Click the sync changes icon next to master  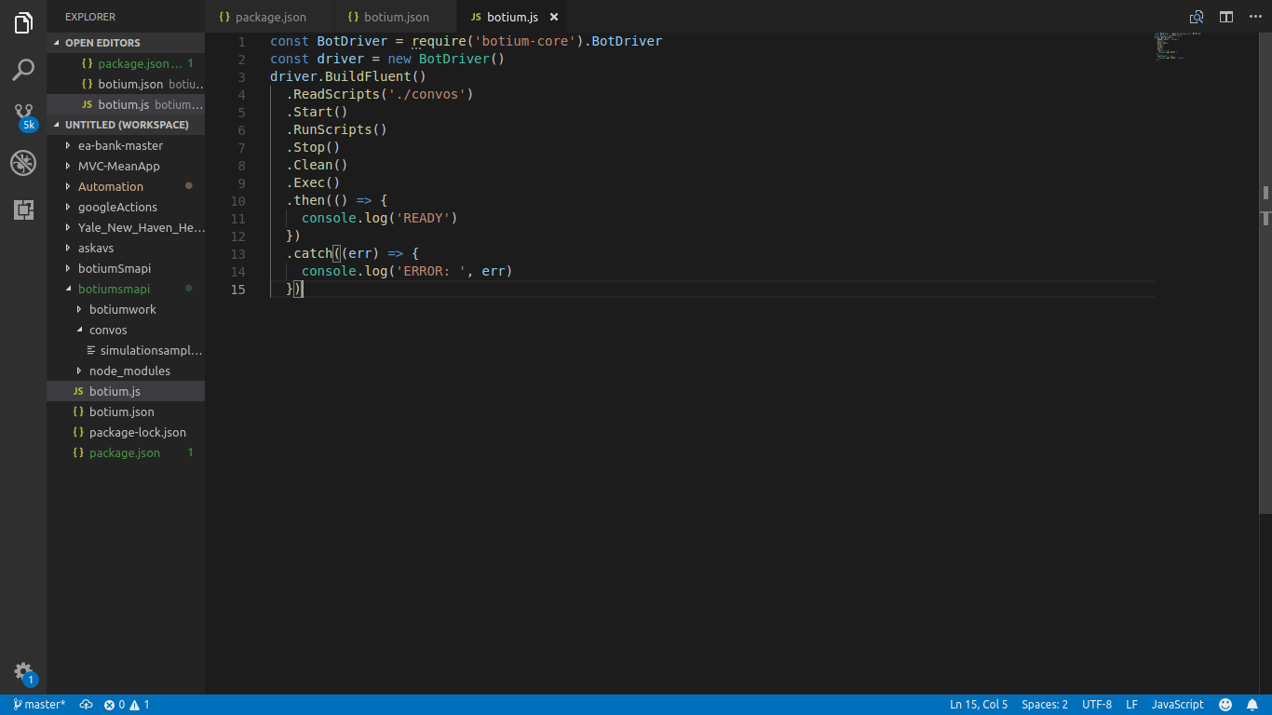tap(86, 705)
